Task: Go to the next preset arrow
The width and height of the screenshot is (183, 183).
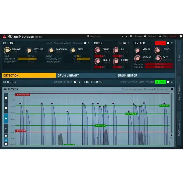Action: pos(127,36)
